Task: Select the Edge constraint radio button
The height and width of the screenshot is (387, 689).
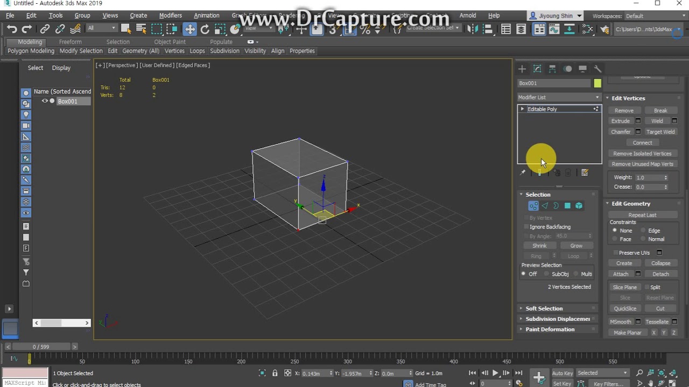Action: pyautogui.click(x=643, y=231)
